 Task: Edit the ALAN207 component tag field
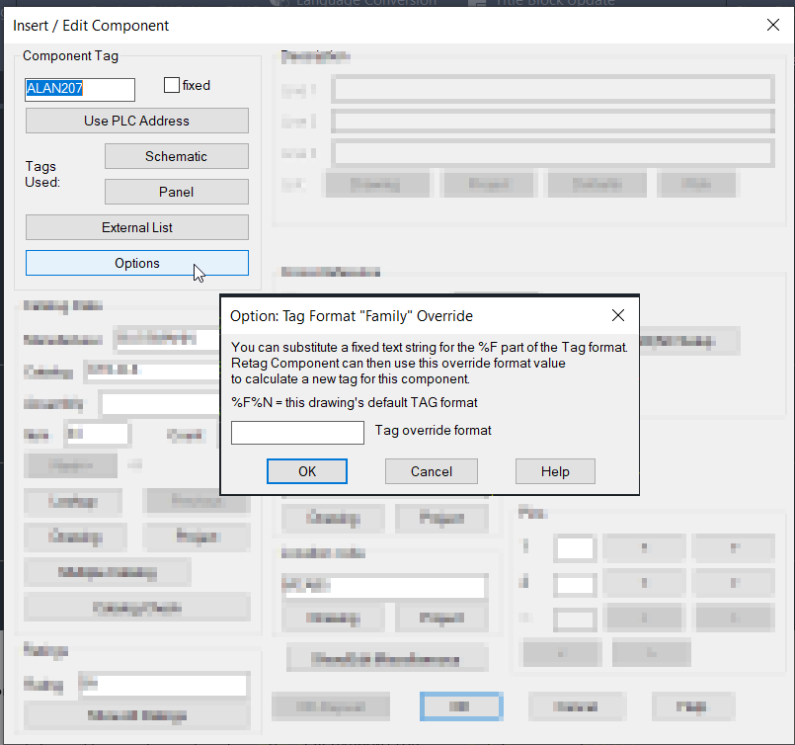point(79,90)
